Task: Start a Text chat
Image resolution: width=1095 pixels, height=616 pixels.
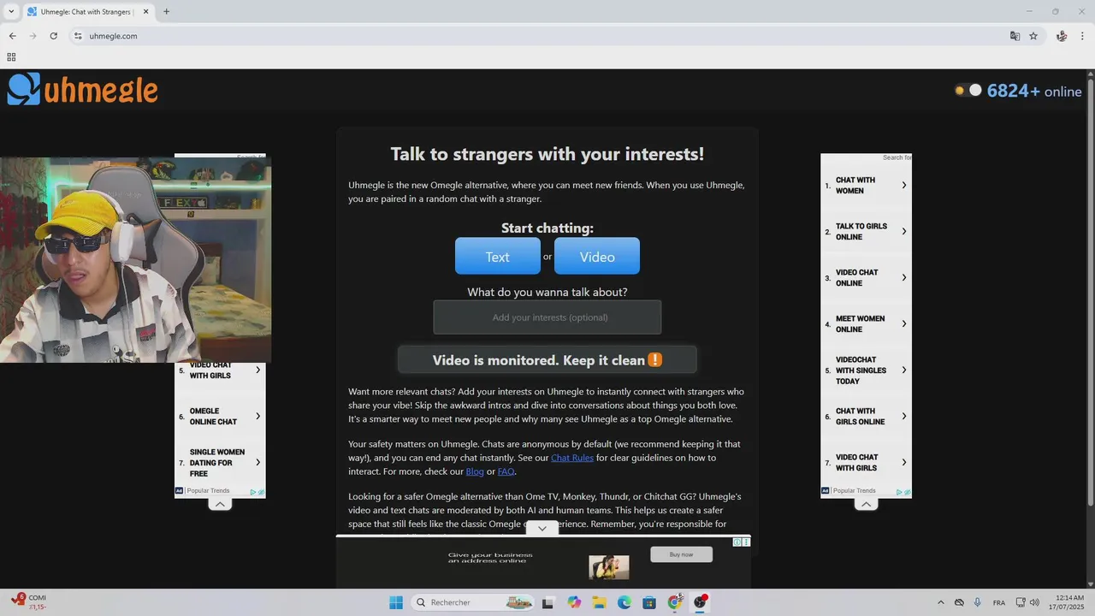Action: [497, 256]
